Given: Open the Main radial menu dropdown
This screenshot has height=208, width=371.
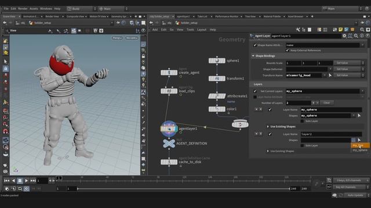Looking at the screenshot, I should tap(114, 9).
